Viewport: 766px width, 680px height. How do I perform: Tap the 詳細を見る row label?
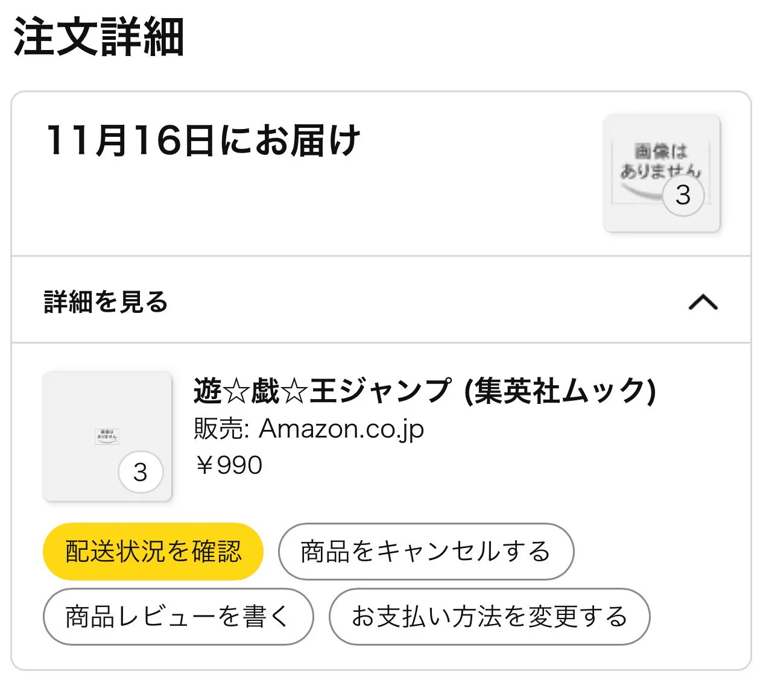point(106,301)
